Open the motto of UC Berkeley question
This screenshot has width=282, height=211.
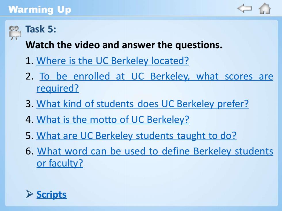click(113, 119)
